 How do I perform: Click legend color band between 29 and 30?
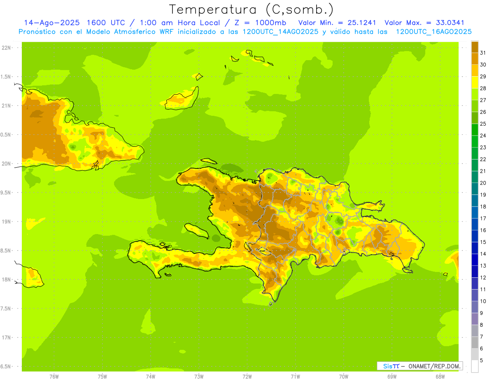coord(475,70)
